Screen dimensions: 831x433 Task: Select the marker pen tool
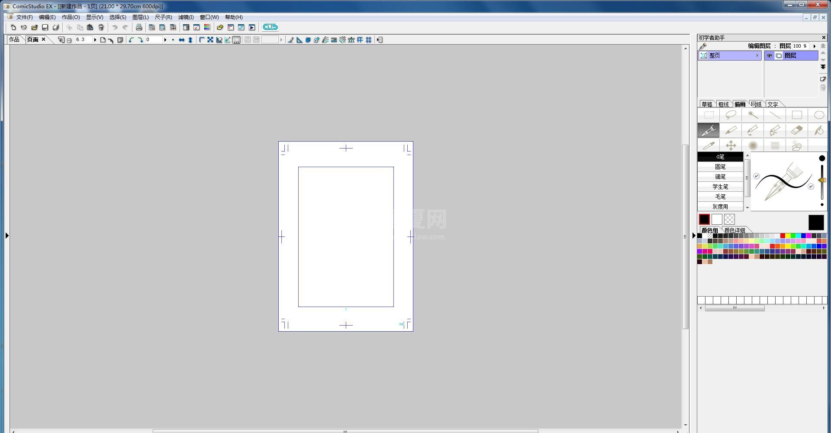[731, 130]
